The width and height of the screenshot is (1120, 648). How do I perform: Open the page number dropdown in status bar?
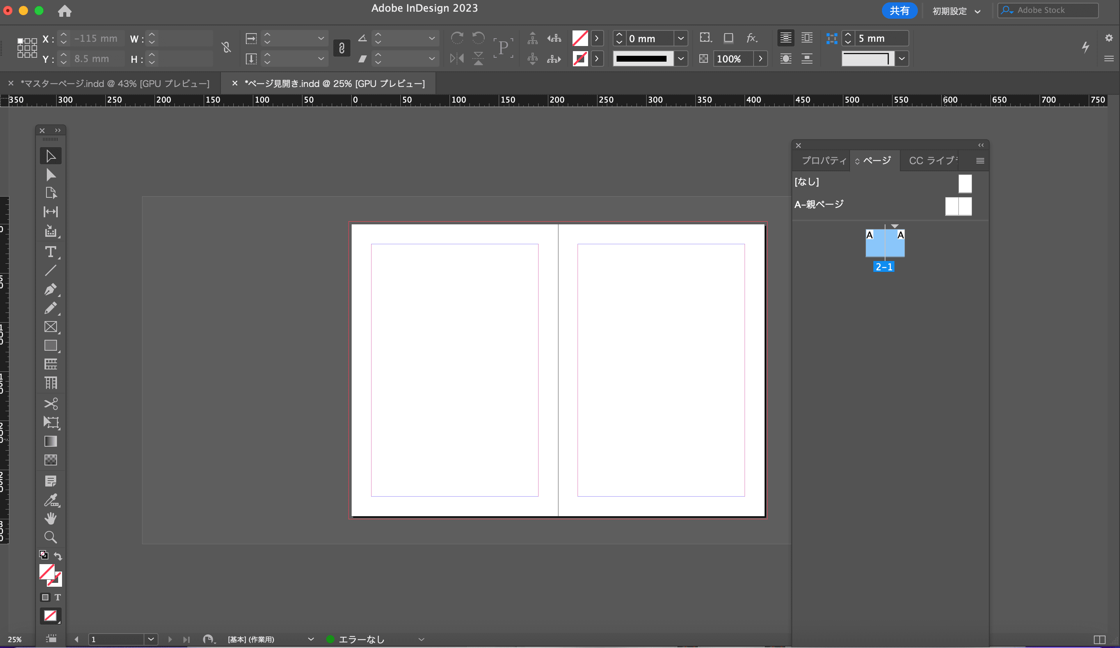point(151,639)
